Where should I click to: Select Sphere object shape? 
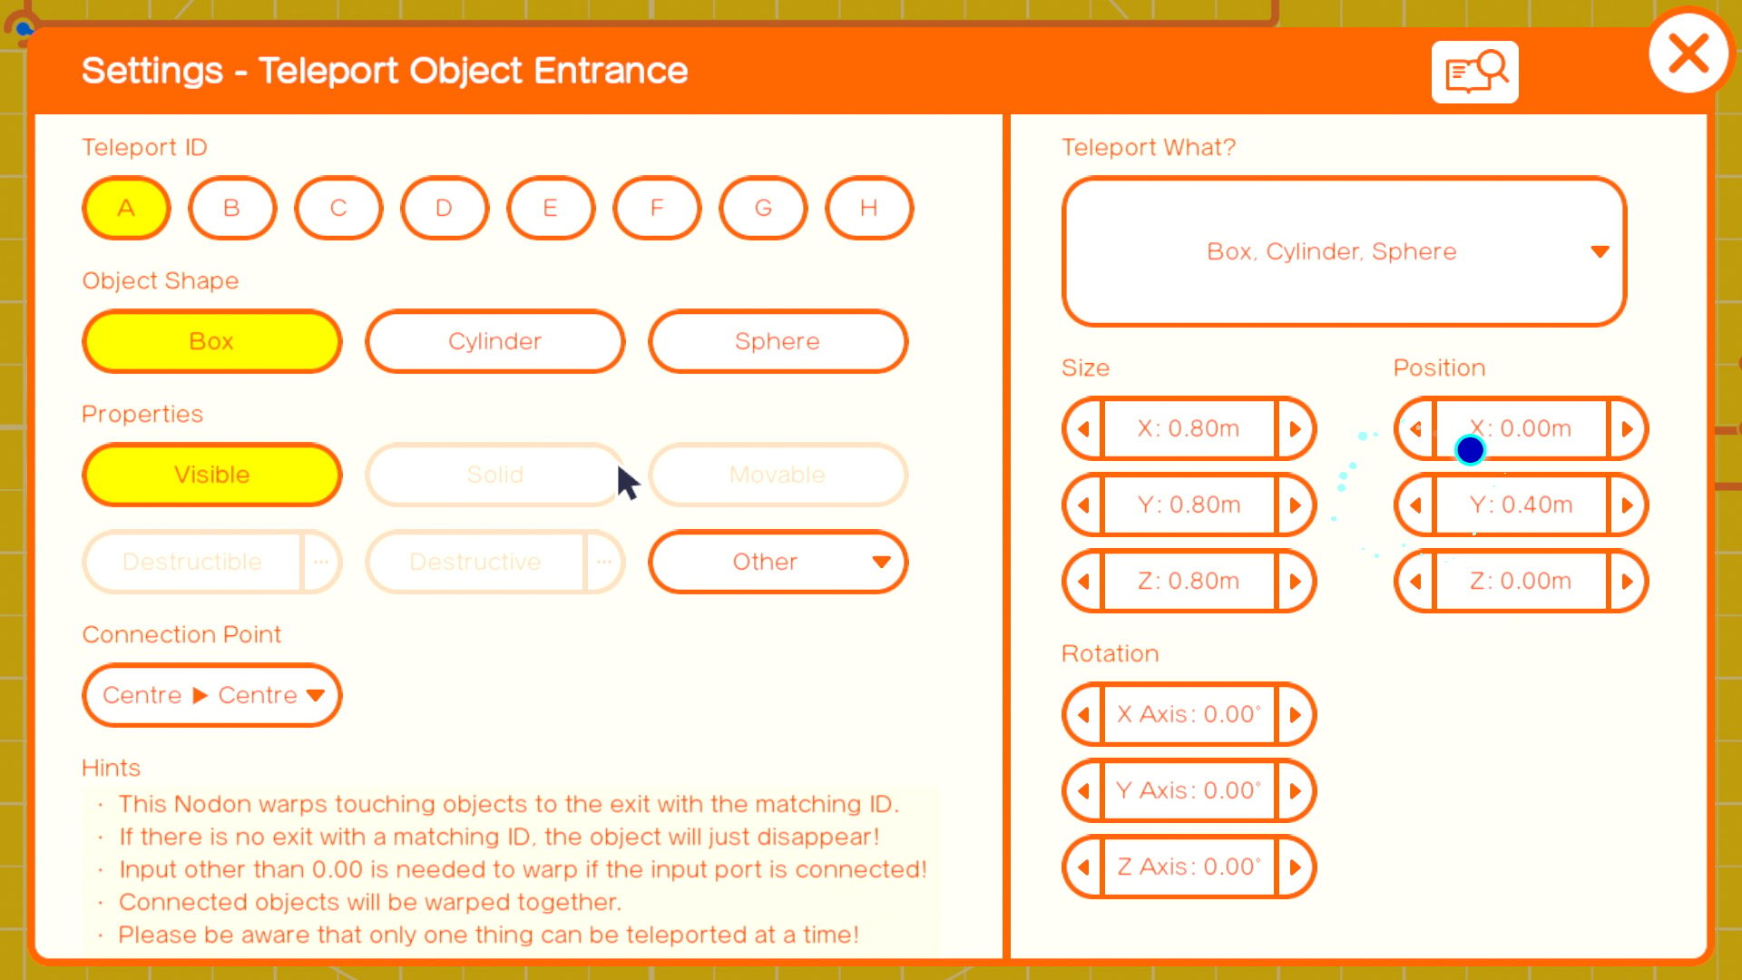777,341
